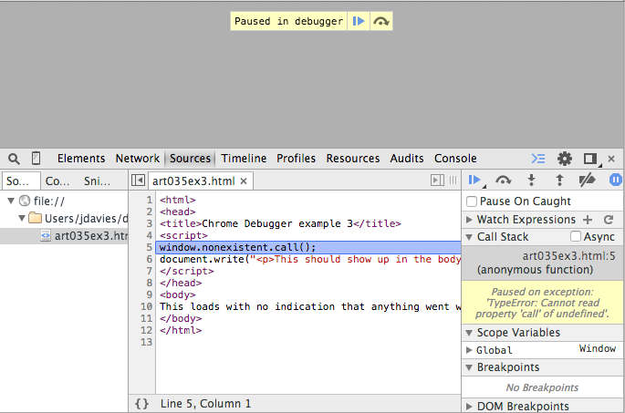Viewport: 625px width, 413px height.
Task: Click the 'This loads with no indication' line
Action: 308,306
